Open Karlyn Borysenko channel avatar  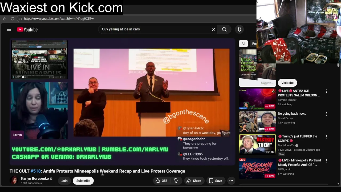click(x=14, y=181)
